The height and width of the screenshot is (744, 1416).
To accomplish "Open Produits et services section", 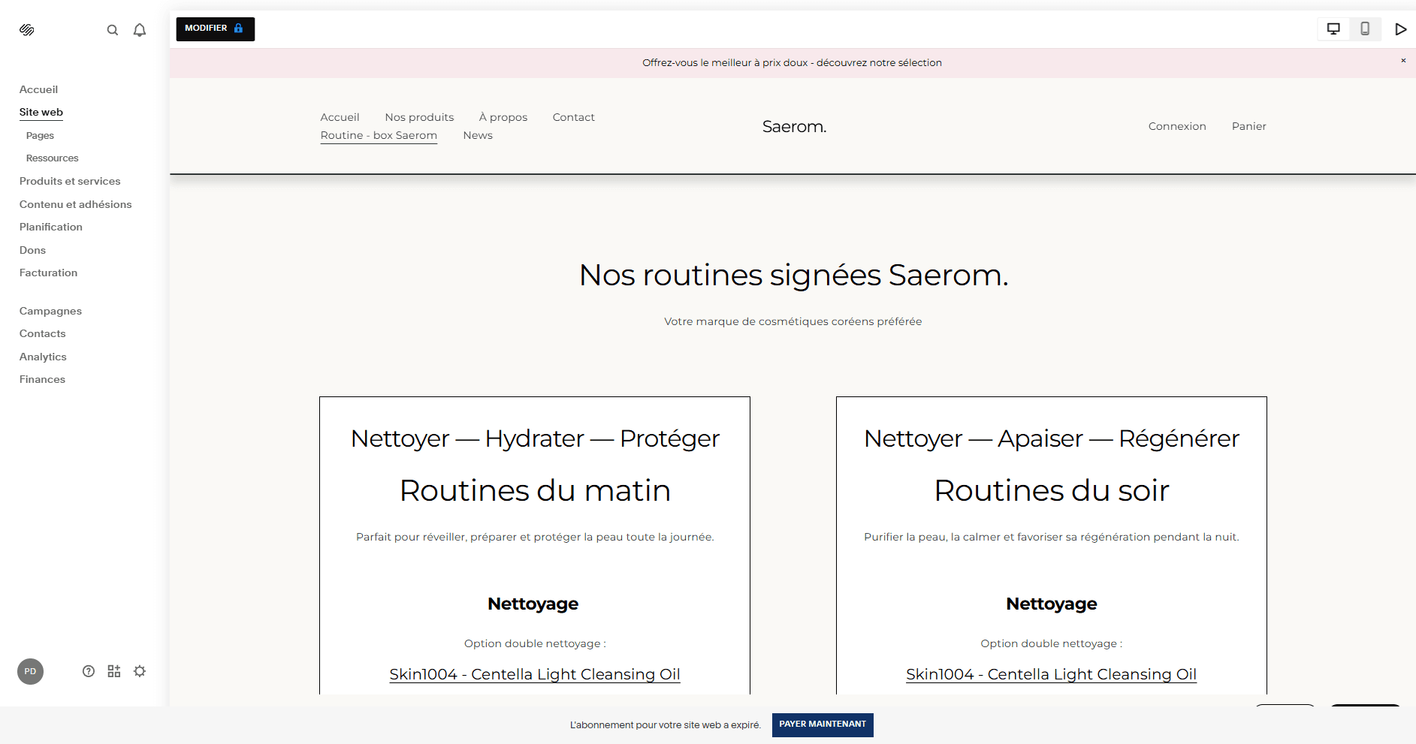I will pyautogui.click(x=70, y=181).
